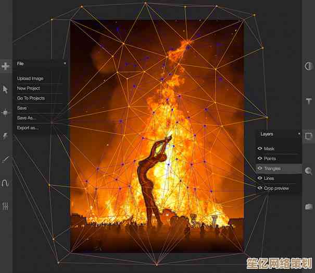Screen dimensions: 315x273
Task: Toggle the Lines layer eye icon
Action: coord(260,179)
